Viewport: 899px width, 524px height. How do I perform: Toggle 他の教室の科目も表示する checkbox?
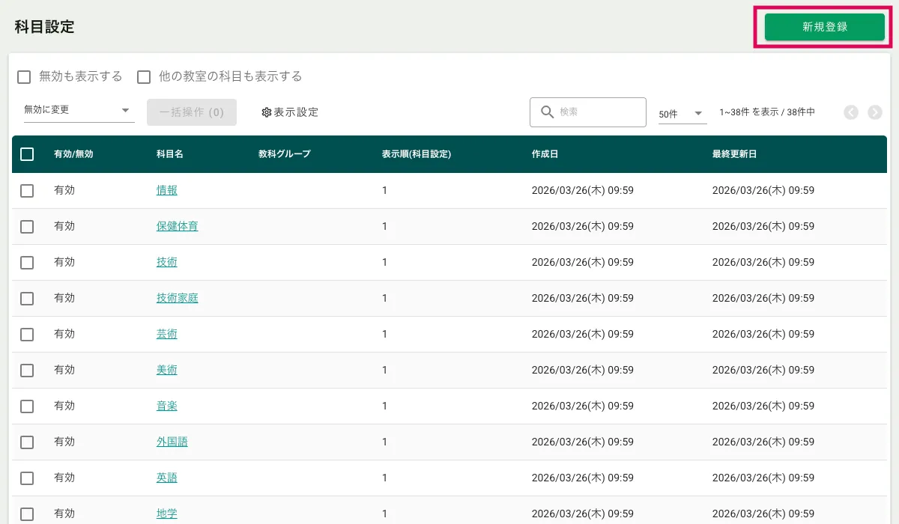point(144,76)
